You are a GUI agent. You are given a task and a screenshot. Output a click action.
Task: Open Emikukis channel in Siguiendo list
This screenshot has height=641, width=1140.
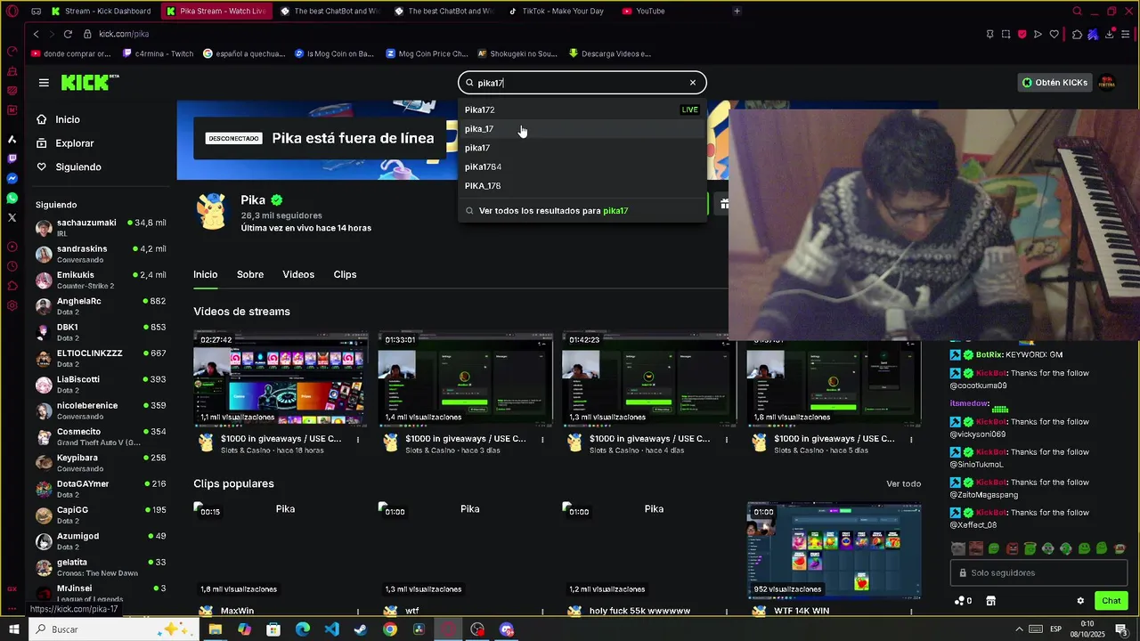(x=101, y=280)
